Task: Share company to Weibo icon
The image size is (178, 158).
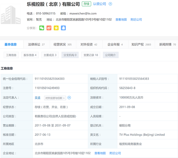Action: [x=49, y=28]
